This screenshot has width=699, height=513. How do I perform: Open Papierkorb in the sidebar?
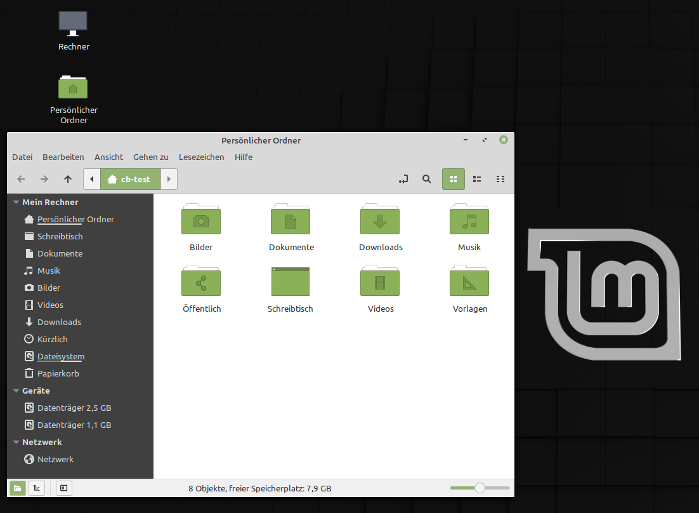(81, 373)
